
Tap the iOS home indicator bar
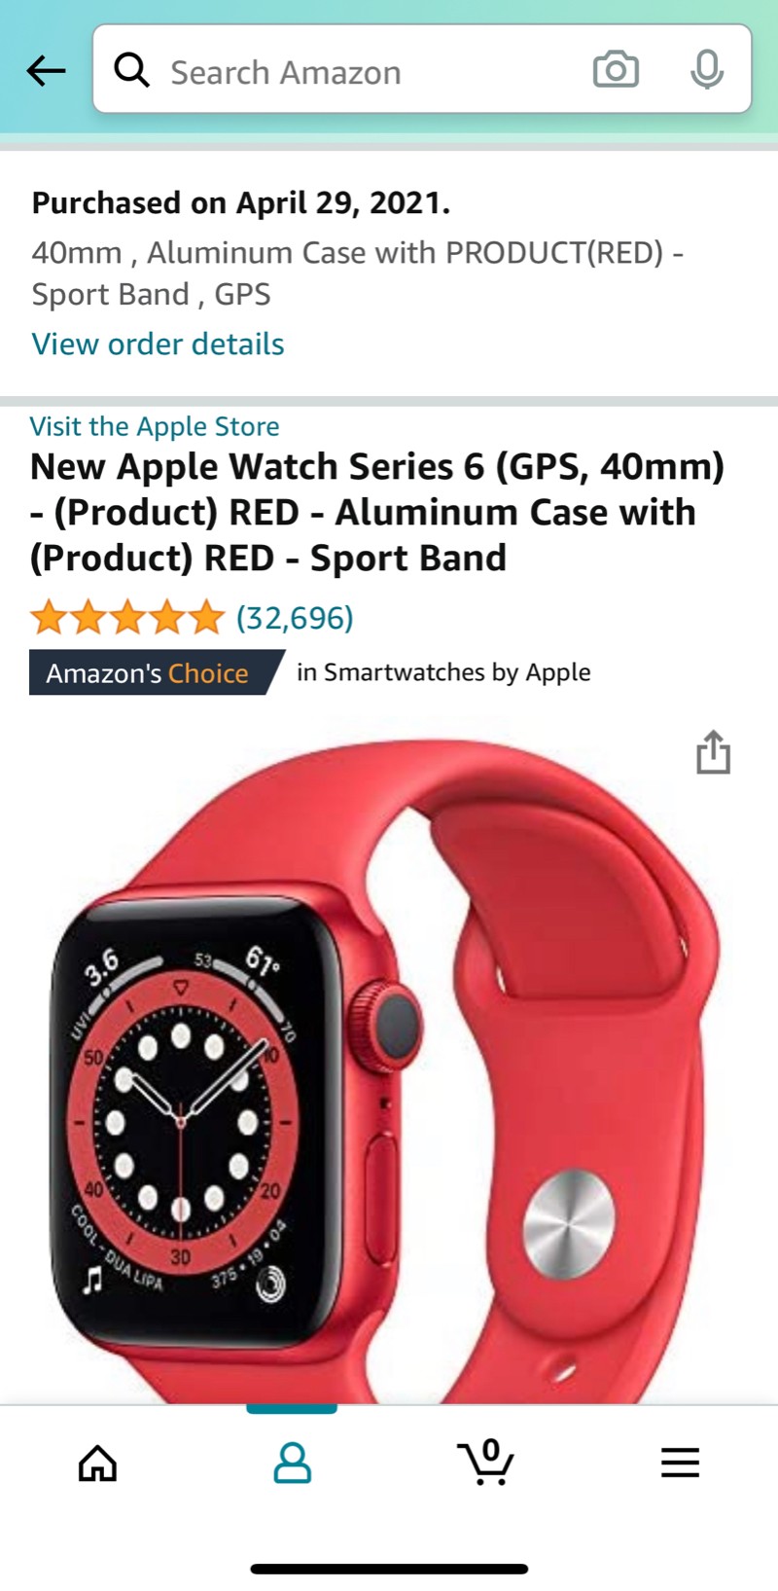click(389, 1569)
